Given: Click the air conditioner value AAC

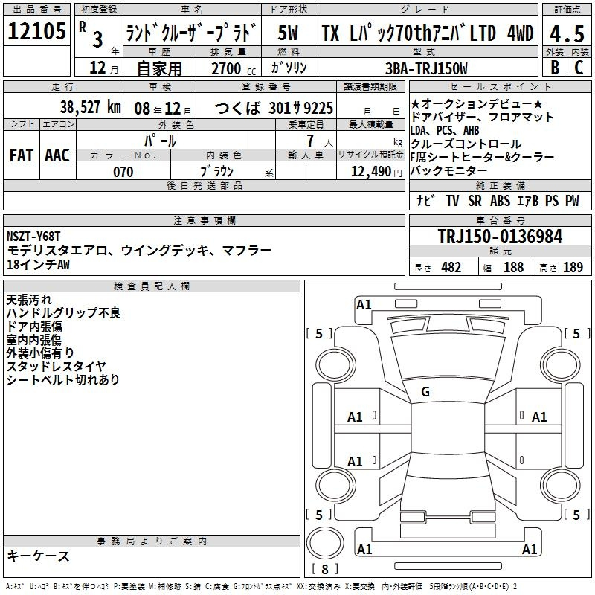Looking at the screenshot, I should [x=57, y=155].
